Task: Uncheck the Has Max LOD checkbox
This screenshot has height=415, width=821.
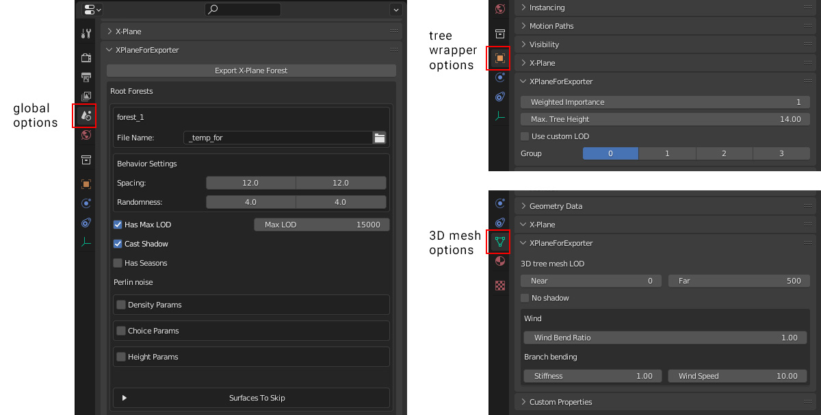Action: 118,225
